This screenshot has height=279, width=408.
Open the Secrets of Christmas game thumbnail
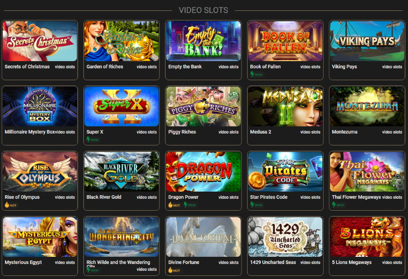click(40, 41)
